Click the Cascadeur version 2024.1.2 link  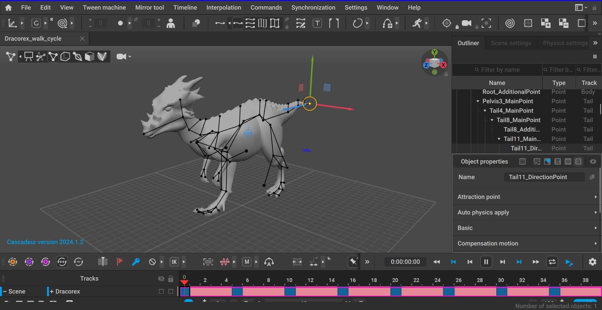(45, 242)
